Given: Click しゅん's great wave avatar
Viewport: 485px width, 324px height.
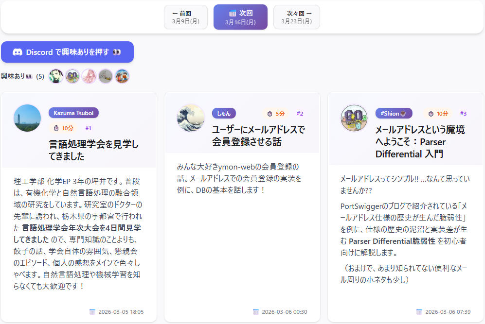Looking at the screenshot, I should (x=191, y=118).
